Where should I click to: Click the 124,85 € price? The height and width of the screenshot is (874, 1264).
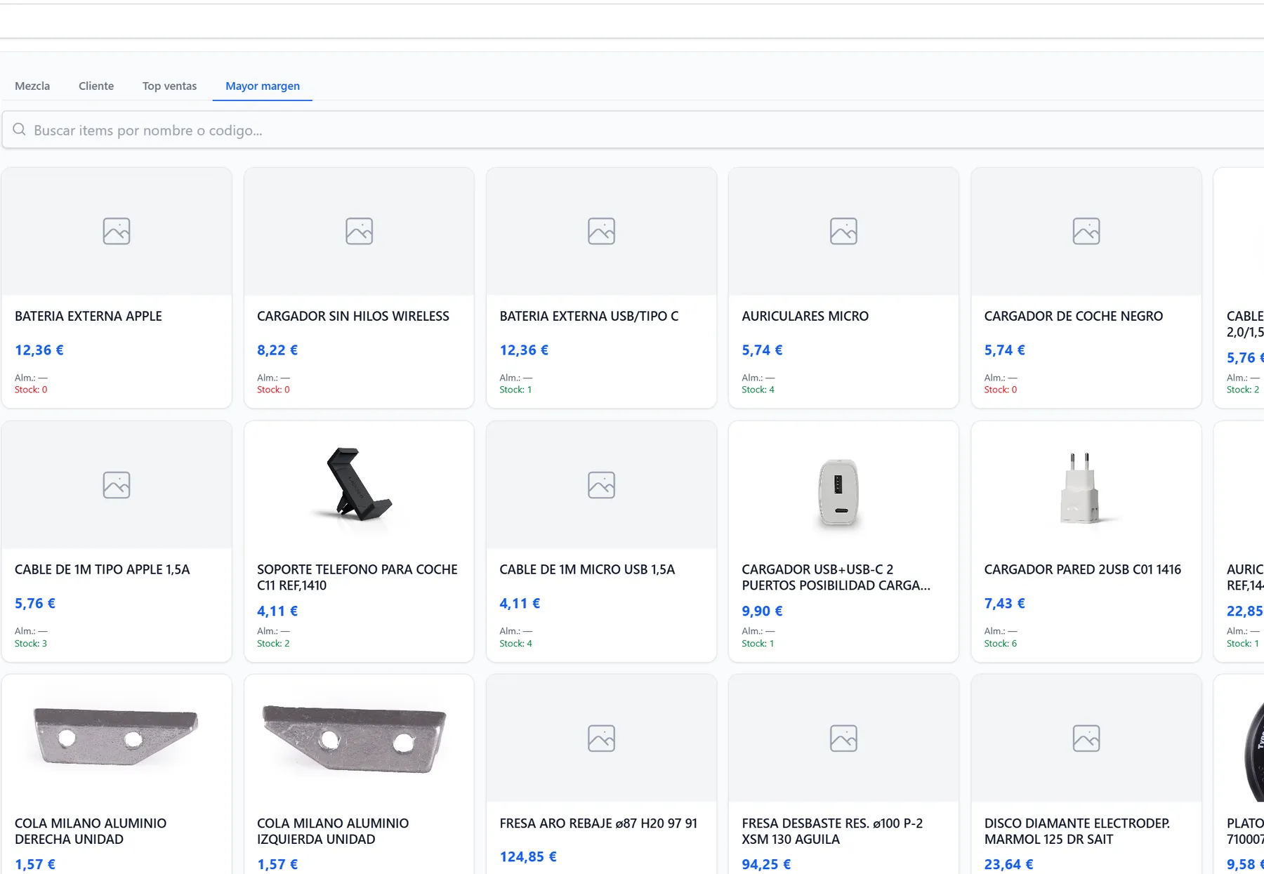tap(528, 856)
